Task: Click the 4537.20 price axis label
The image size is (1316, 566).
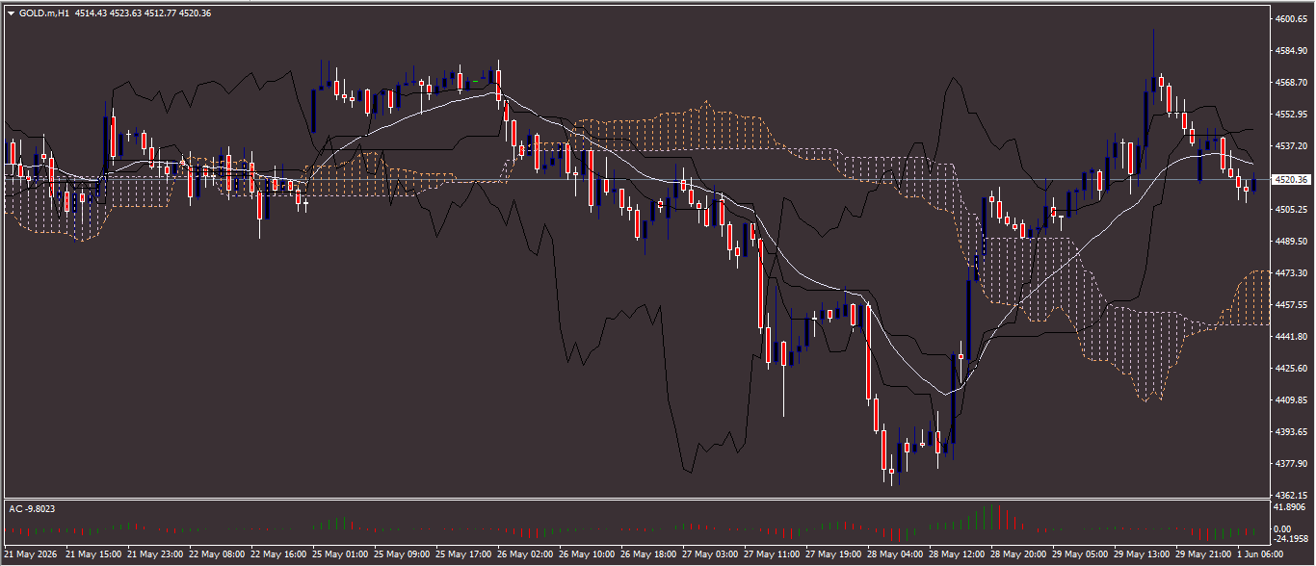Action: pos(1290,146)
